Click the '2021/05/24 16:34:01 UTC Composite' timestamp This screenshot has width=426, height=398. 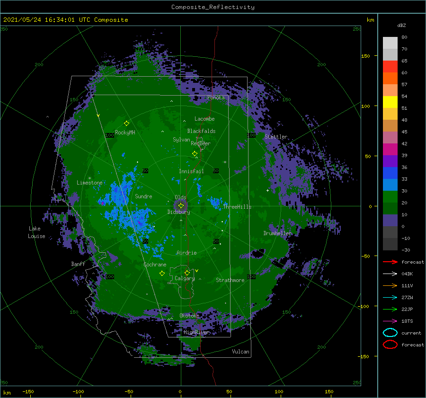click(x=65, y=20)
